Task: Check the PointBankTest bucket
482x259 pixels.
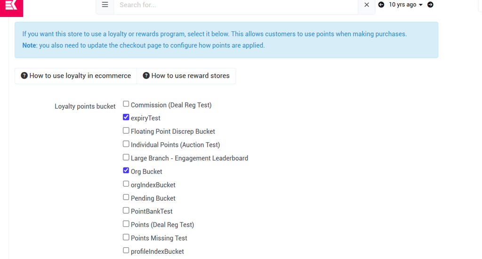Action: (x=126, y=210)
